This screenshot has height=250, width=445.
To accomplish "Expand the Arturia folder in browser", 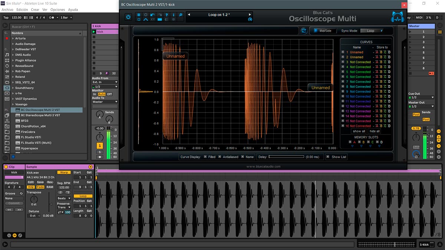I will (13, 39).
